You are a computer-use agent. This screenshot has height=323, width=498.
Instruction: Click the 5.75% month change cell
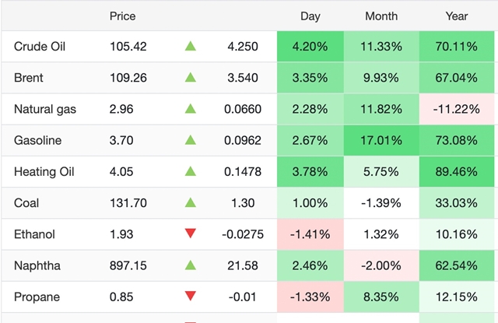click(x=381, y=171)
